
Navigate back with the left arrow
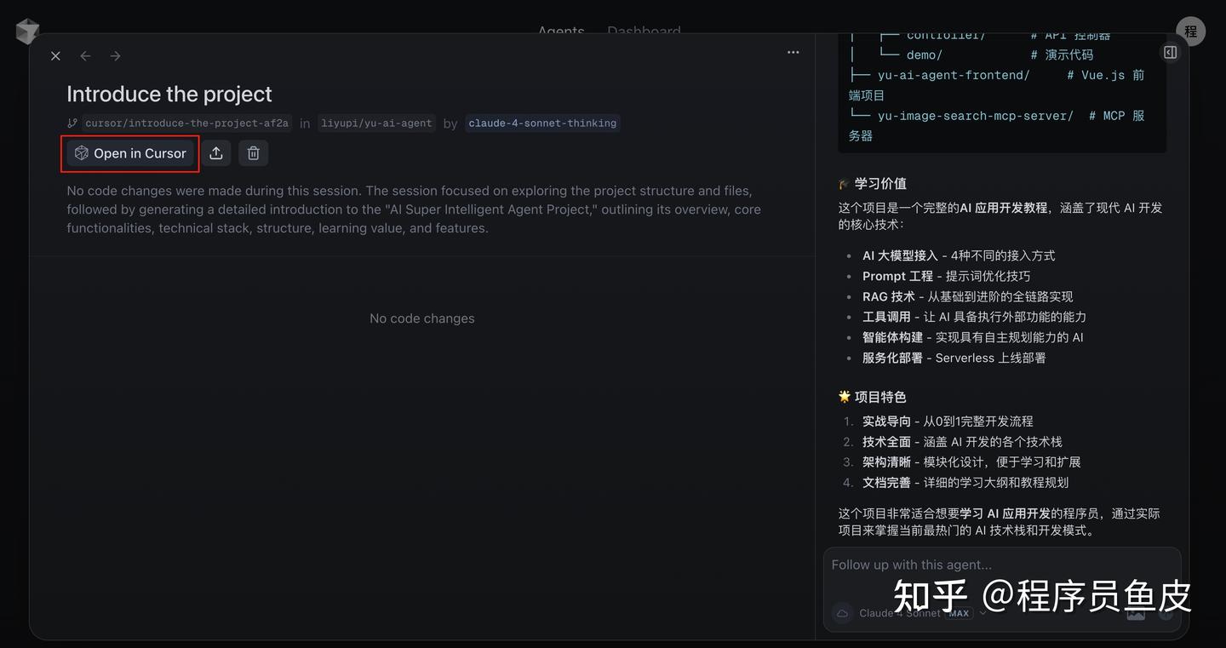[x=85, y=55]
